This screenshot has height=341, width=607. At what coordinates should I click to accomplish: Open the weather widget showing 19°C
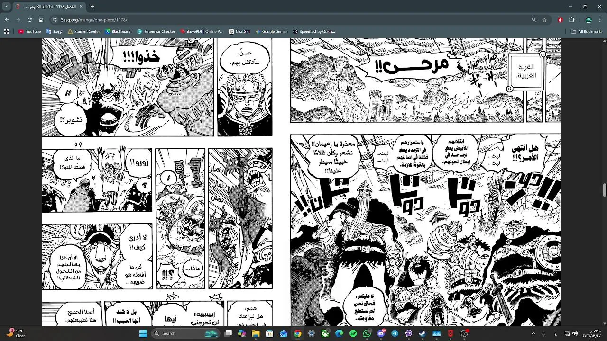(x=15, y=333)
